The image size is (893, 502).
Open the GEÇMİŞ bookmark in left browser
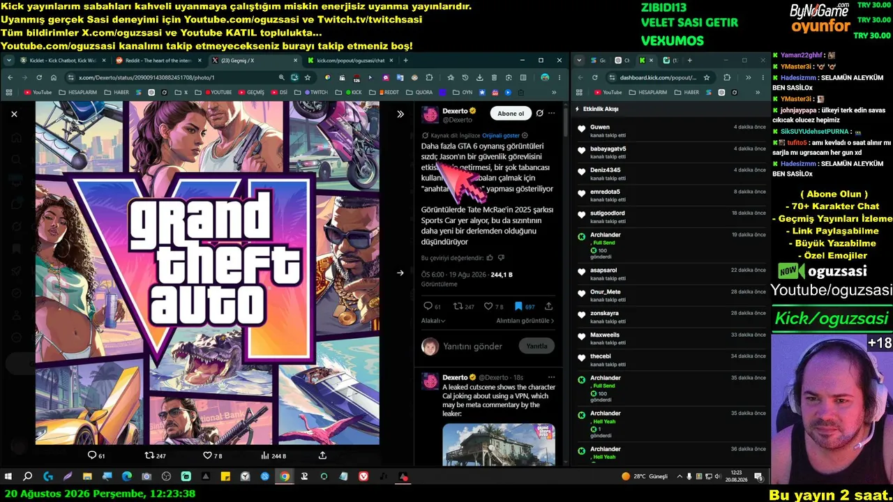pyautogui.click(x=251, y=92)
